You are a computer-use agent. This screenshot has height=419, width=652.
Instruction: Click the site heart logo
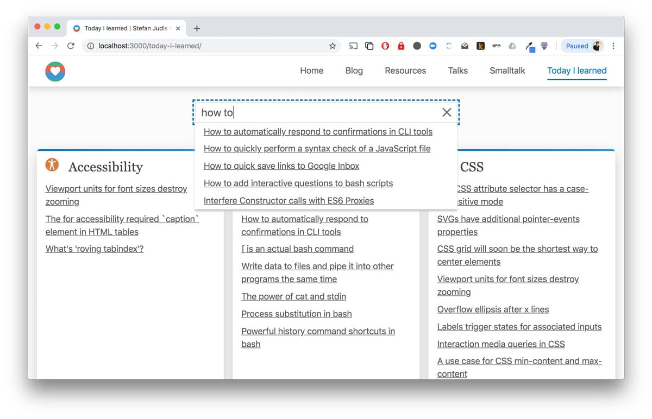coord(55,71)
